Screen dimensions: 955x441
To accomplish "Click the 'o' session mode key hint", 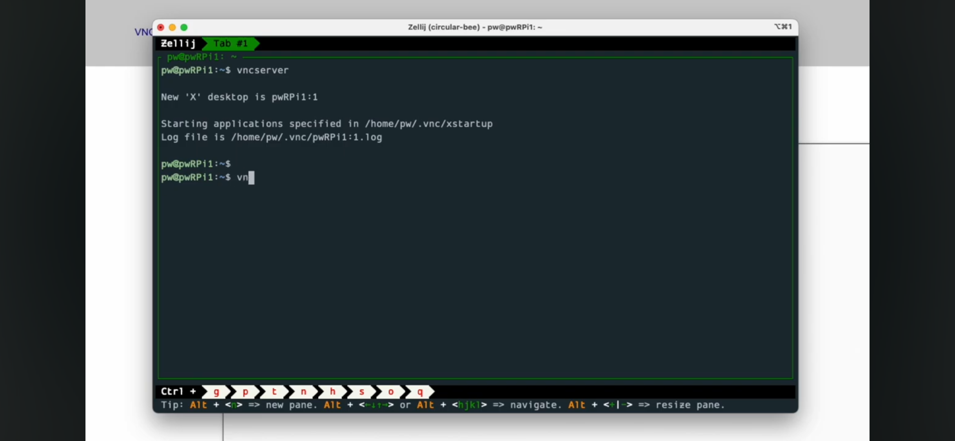I will click(x=390, y=392).
